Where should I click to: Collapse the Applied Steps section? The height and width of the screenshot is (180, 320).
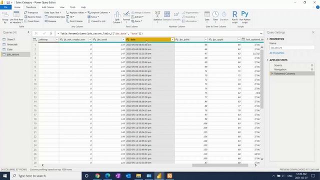coord(267,60)
